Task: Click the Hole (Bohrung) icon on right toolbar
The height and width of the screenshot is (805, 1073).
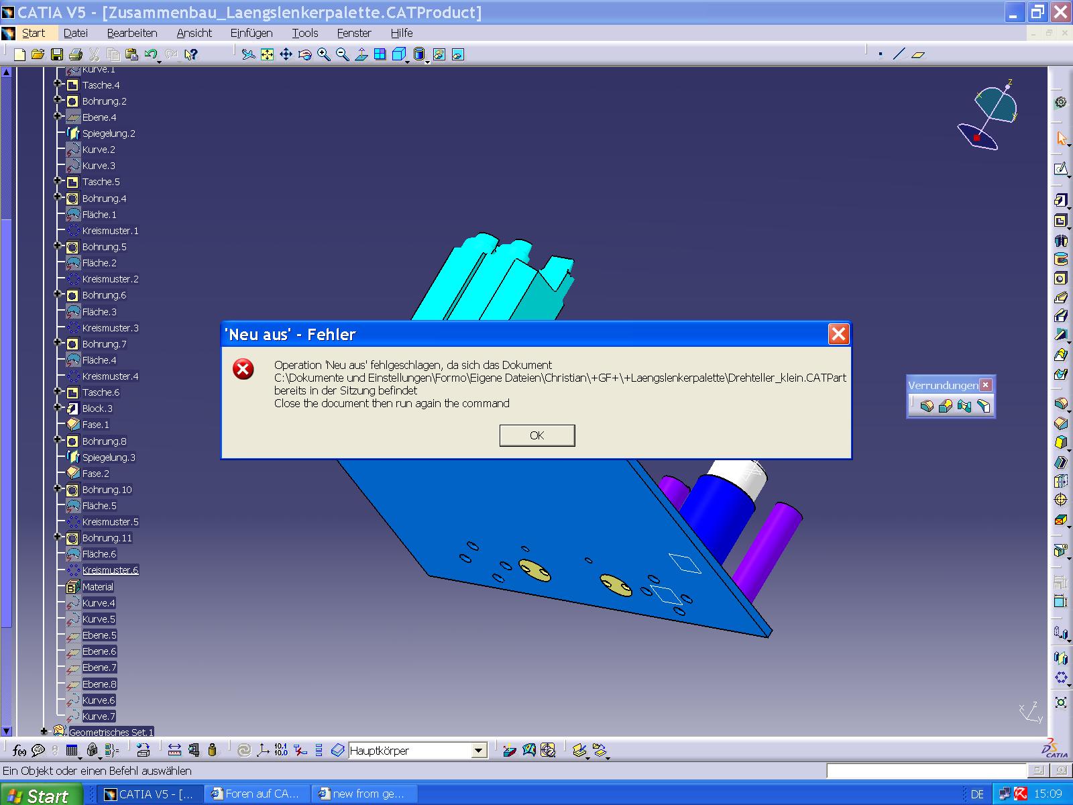Action: [x=1061, y=278]
